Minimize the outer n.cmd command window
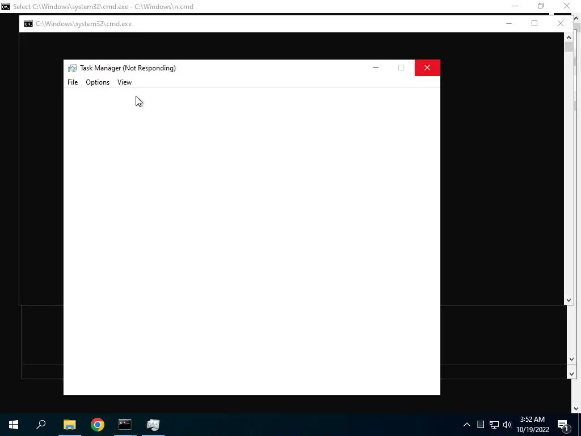This screenshot has width=581, height=436. click(515, 6)
